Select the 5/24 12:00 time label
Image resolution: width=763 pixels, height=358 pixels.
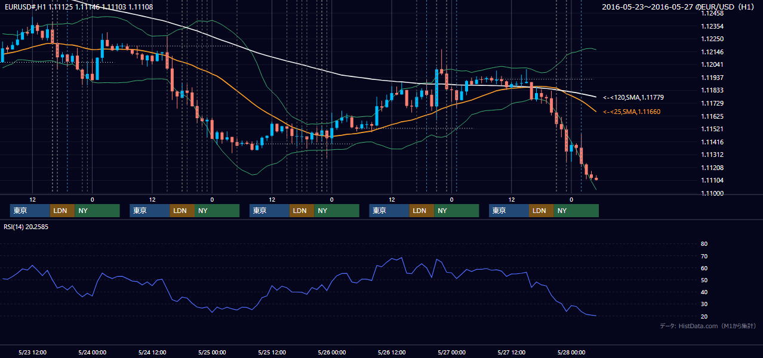(152, 352)
